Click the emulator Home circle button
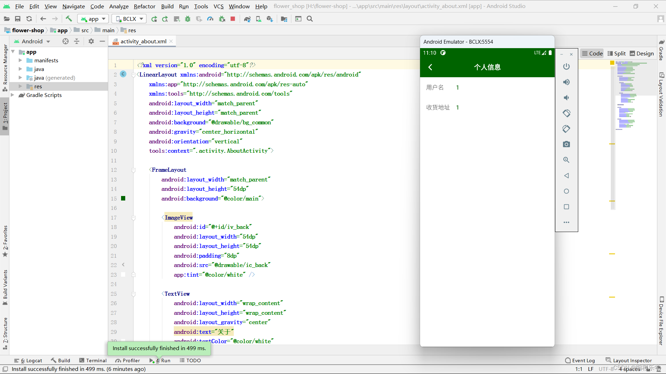 coord(566,191)
